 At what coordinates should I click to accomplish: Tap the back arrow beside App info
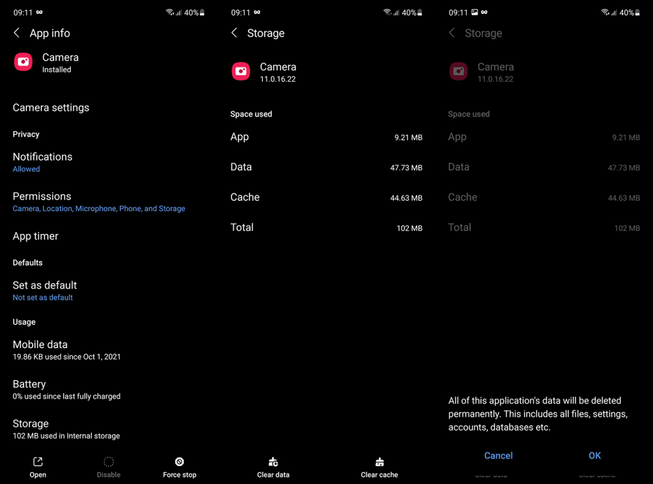pyautogui.click(x=17, y=33)
